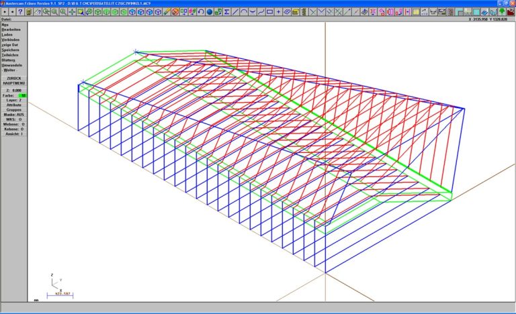The width and height of the screenshot is (516, 314).
Task: Click the undo arrow toolbar icon
Action: (x=200, y=12)
